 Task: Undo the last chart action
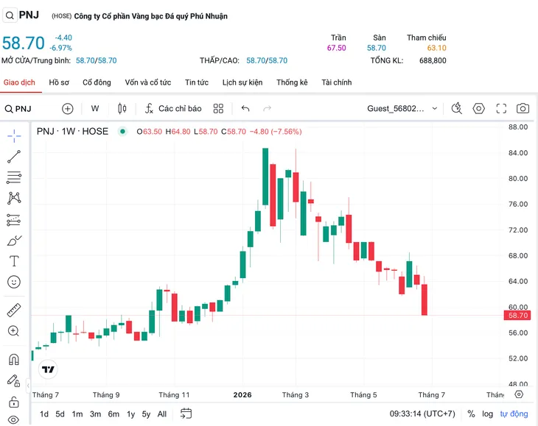tap(245, 109)
